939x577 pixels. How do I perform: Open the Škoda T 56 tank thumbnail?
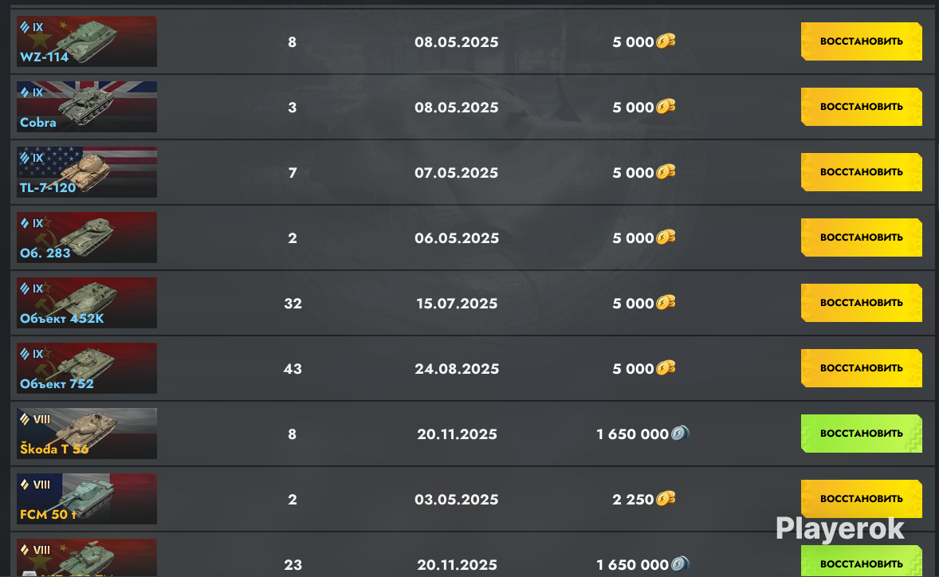tap(87, 434)
